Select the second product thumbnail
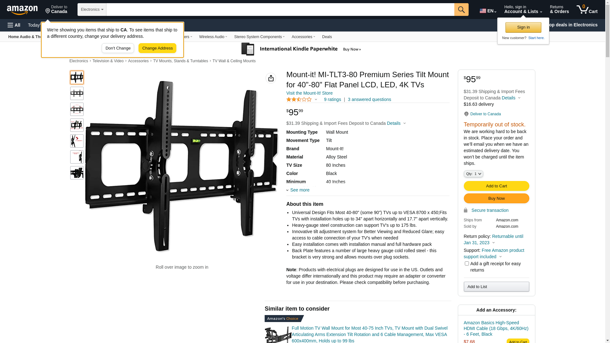610x343 pixels. pyautogui.click(x=77, y=93)
